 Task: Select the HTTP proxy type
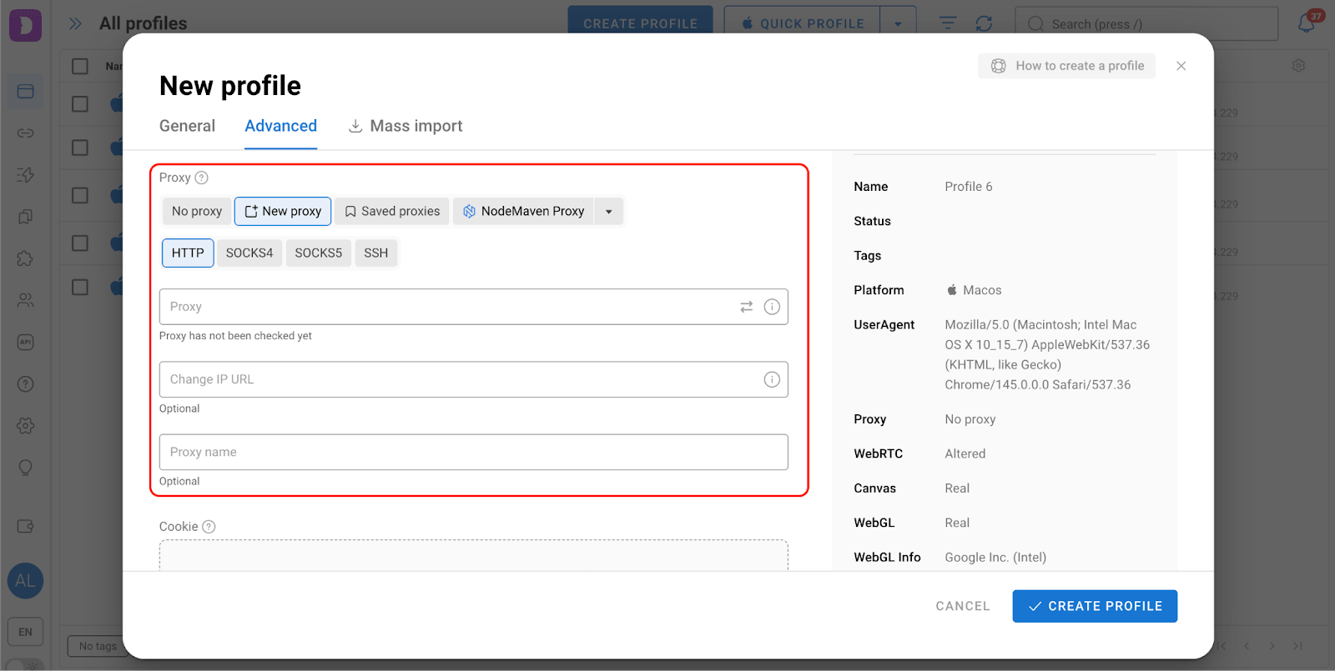(188, 253)
